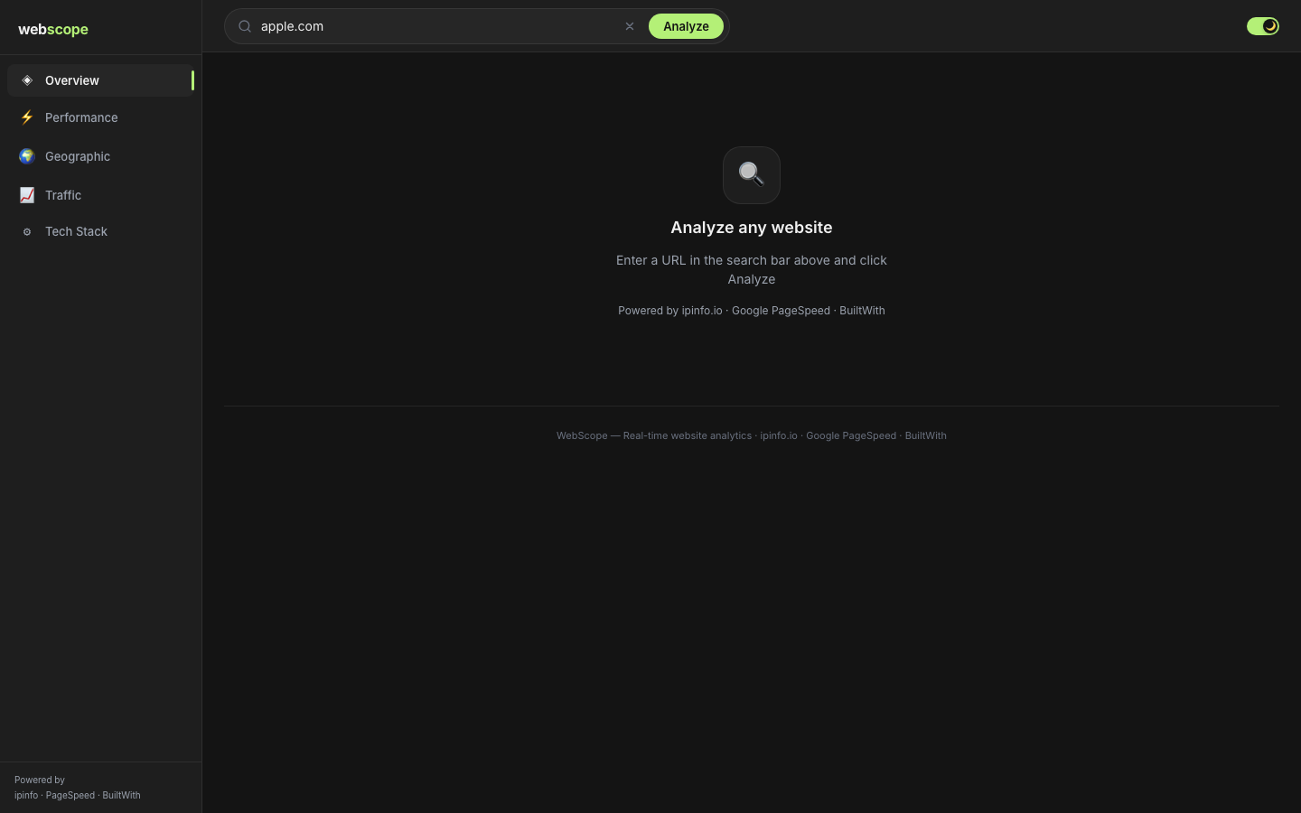Open the Overview section

click(x=100, y=80)
